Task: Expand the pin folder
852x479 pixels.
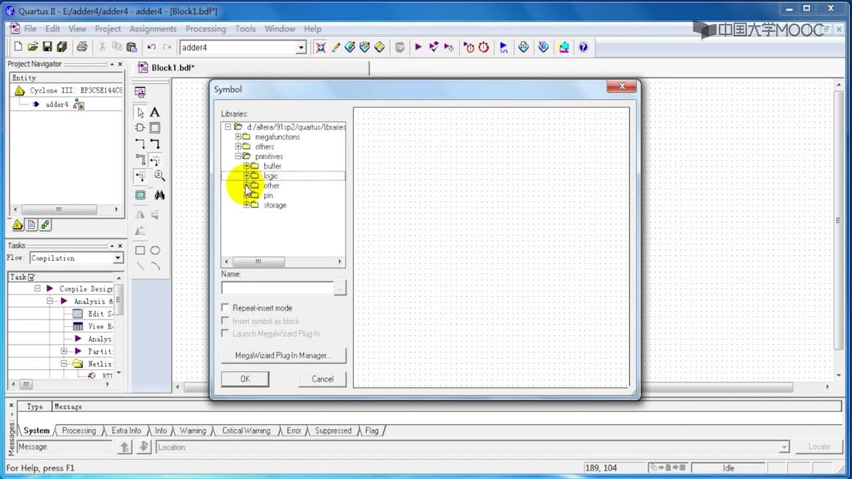Action: tap(246, 196)
